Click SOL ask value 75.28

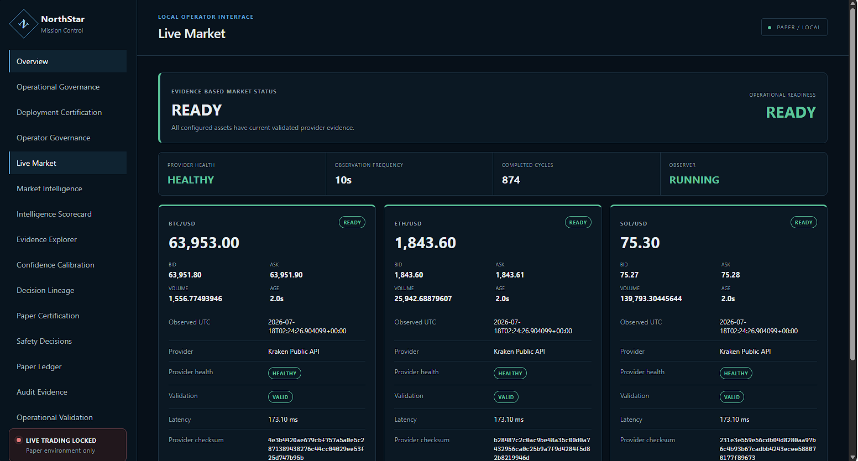(731, 275)
